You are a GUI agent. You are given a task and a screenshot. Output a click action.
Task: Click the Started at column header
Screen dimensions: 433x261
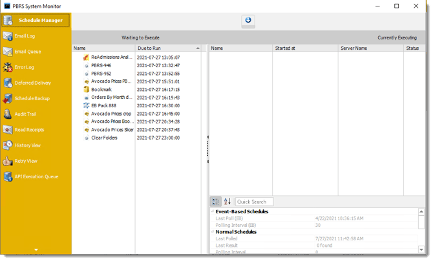coord(305,48)
